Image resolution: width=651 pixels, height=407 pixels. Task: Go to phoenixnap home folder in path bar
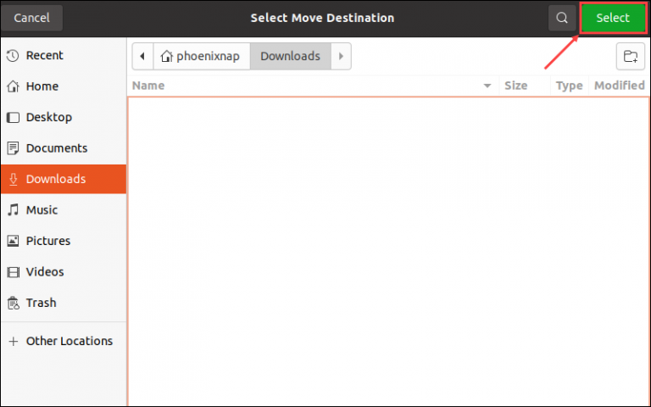[x=201, y=57]
